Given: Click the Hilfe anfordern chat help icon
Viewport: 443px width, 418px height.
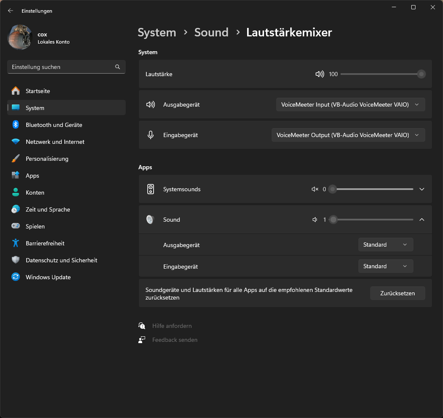Looking at the screenshot, I should [x=142, y=326].
